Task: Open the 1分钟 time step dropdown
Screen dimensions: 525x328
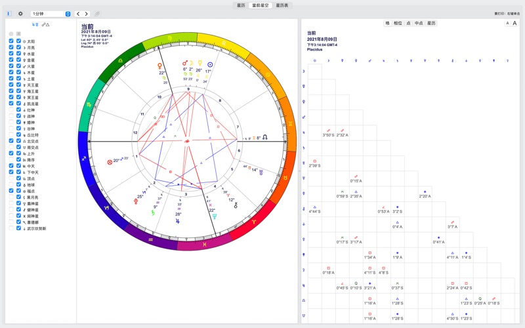Action: pos(51,13)
